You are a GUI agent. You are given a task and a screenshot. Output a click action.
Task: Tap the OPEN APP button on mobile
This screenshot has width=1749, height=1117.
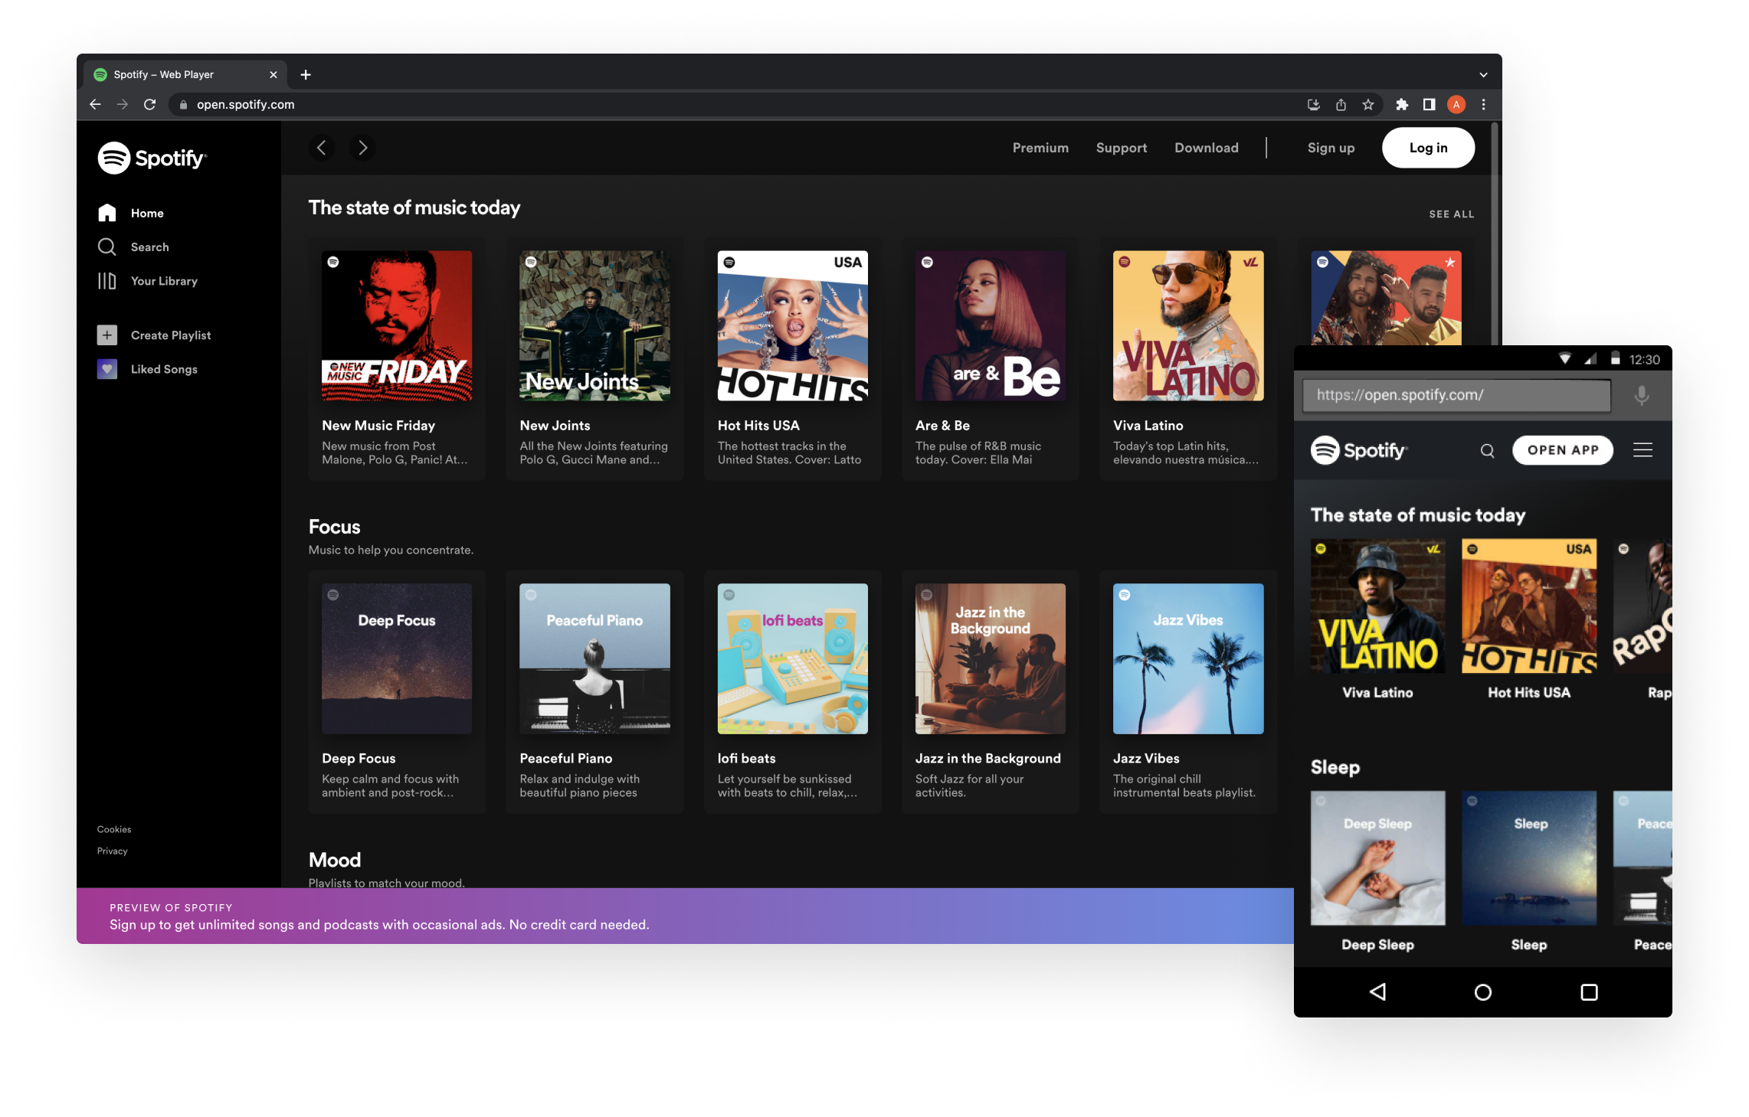pyautogui.click(x=1562, y=450)
